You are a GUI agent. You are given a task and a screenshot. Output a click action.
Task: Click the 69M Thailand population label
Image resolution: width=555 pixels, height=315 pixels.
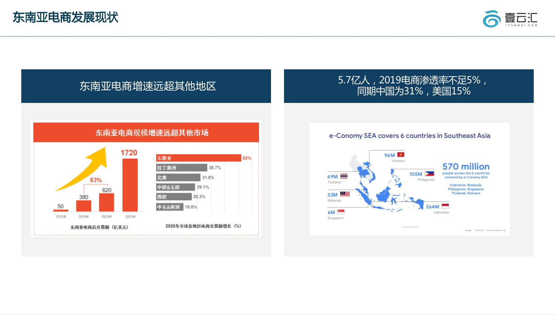[332, 176]
